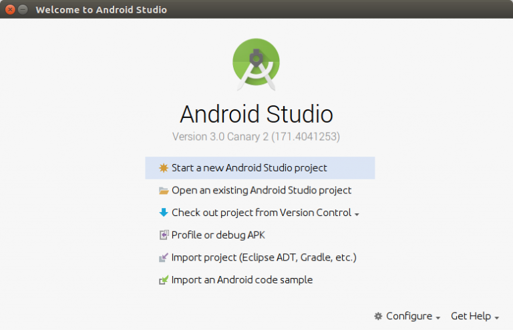513x330 pixels.
Task: Select 'Import project (Eclipse ADT, Gradle, etc.)' text
Action: click(x=264, y=257)
